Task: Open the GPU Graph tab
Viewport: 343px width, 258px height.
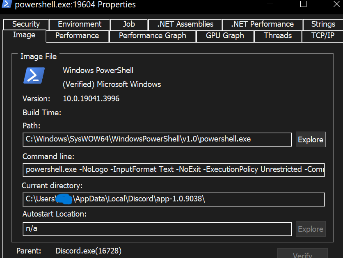Action: [x=225, y=36]
